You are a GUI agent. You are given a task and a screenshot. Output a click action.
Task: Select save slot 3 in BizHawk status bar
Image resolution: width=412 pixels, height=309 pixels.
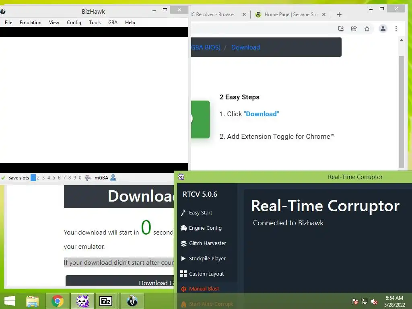[43, 177]
